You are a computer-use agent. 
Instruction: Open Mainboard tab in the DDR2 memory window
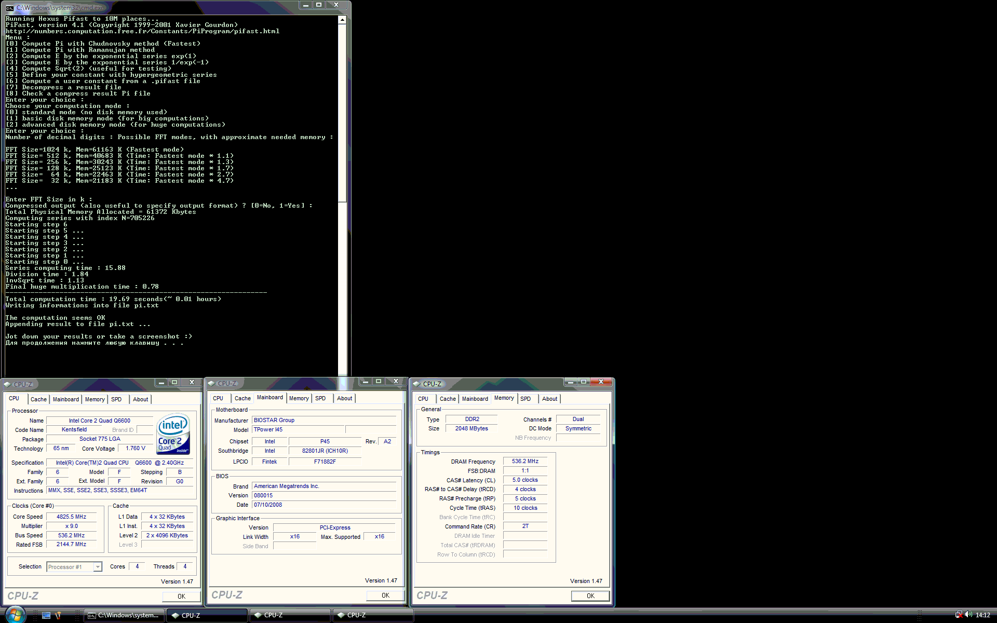pos(475,399)
